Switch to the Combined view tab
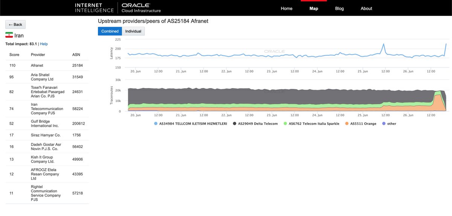 [x=110, y=31]
